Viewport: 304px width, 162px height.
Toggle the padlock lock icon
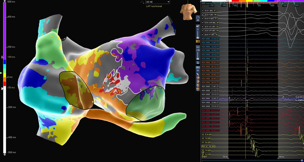pyautogui.click(x=198, y=62)
